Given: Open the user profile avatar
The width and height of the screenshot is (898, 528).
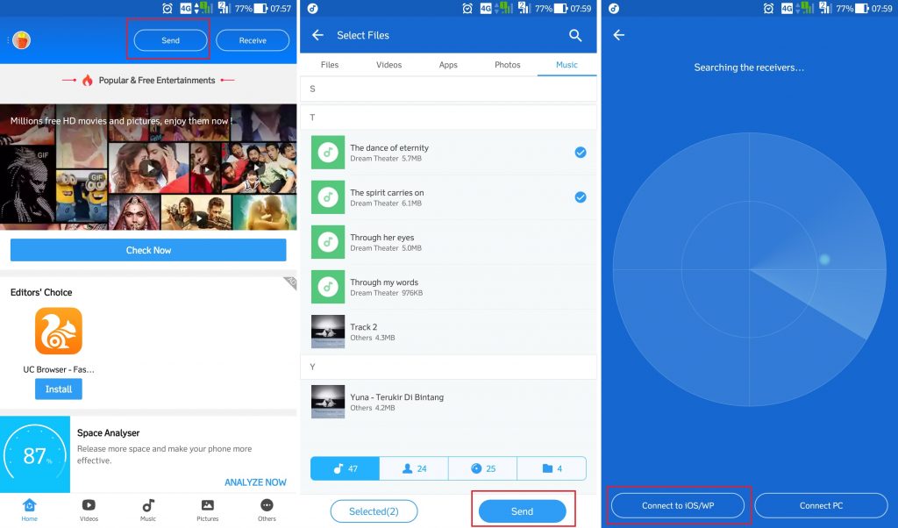Looking at the screenshot, I should (21, 40).
